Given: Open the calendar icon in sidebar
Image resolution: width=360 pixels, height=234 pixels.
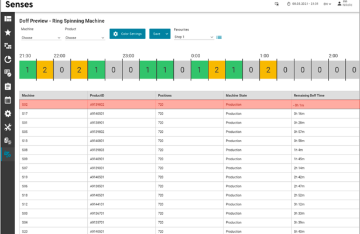Looking at the screenshot, I should [x=8, y=100].
